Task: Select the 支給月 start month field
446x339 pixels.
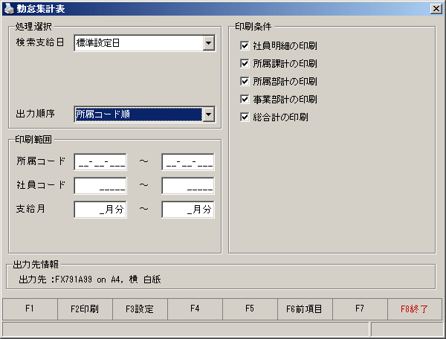Action: [x=100, y=210]
